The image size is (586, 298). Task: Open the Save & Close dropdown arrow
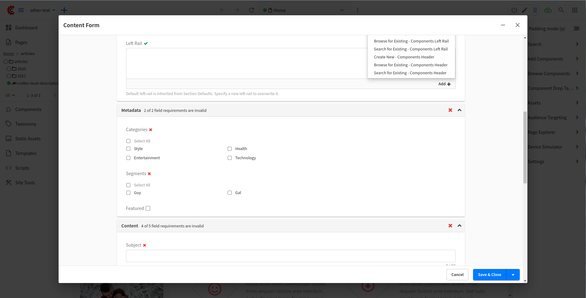tap(513, 274)
